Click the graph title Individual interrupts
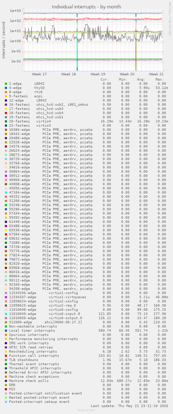The image size is (173, 414). pos(86,7)
